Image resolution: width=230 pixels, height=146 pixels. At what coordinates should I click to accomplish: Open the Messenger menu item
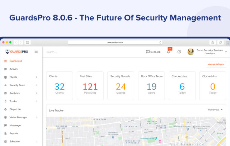[15, 125]
